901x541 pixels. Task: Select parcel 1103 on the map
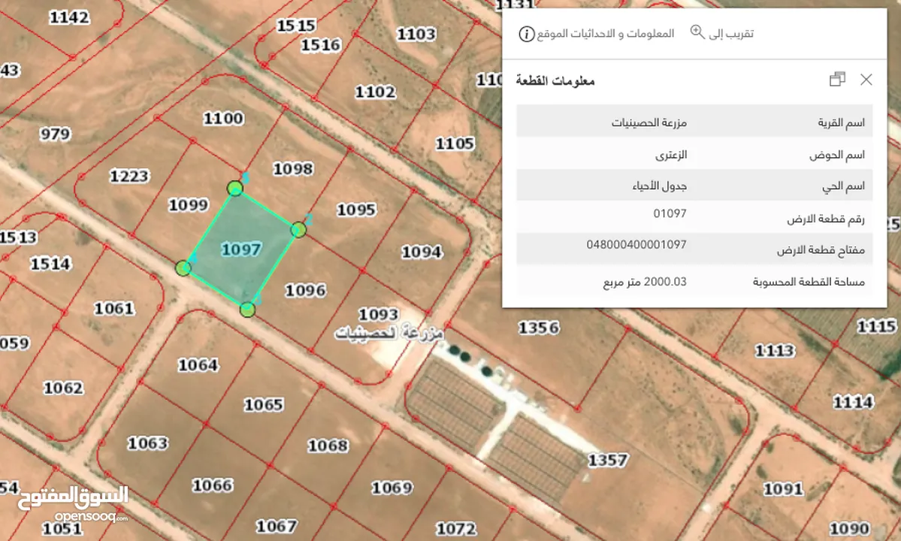click(416, 35)
